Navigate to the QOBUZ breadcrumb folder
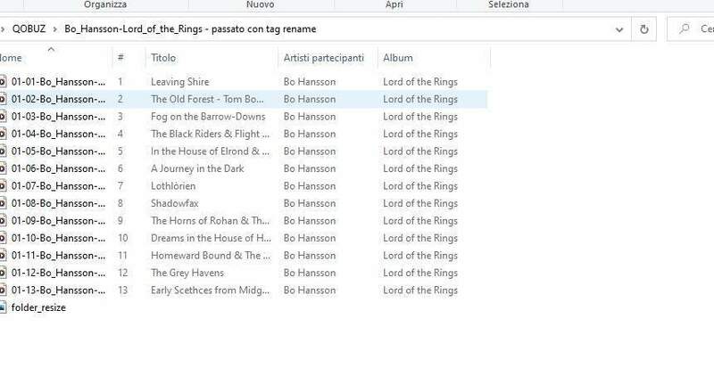 [29, 29]
